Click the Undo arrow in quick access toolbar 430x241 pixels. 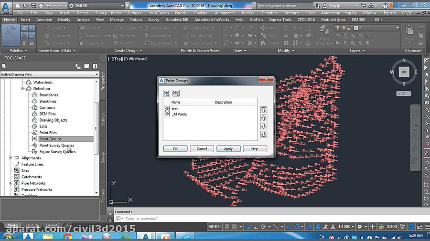point(49,5)
